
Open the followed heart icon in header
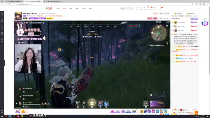coord(140,8)
